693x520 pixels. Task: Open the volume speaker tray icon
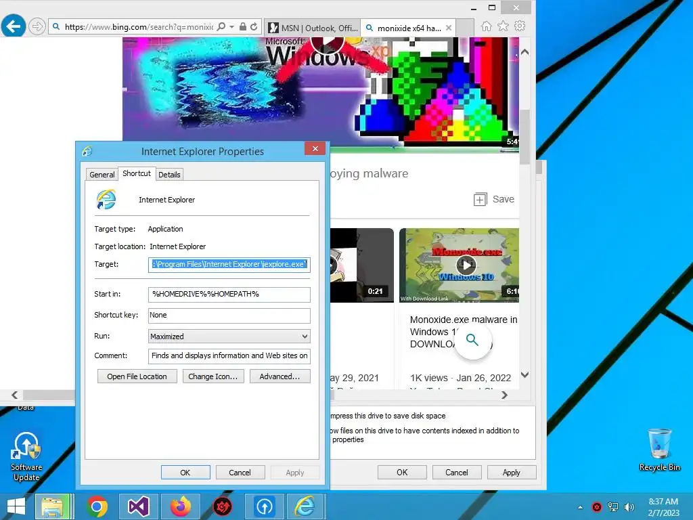tap(629, 507)
